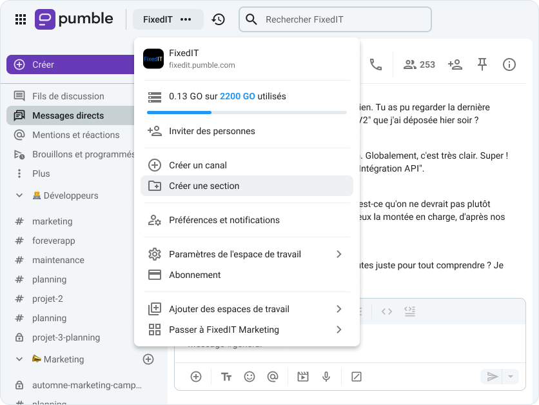539x405 pixels.
Task: Toggle text formatting toolbar
Action: pos(226,377)
